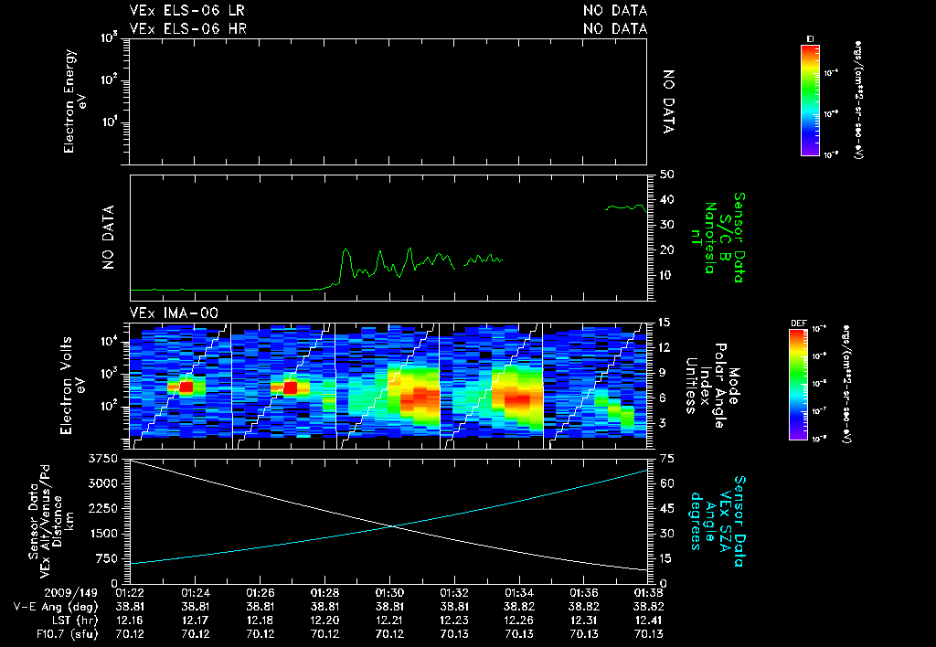This screenshot has width=936, height=647.
Task: Select the 'VEx ELS-06 HR' title
Action: click(188, 28)
